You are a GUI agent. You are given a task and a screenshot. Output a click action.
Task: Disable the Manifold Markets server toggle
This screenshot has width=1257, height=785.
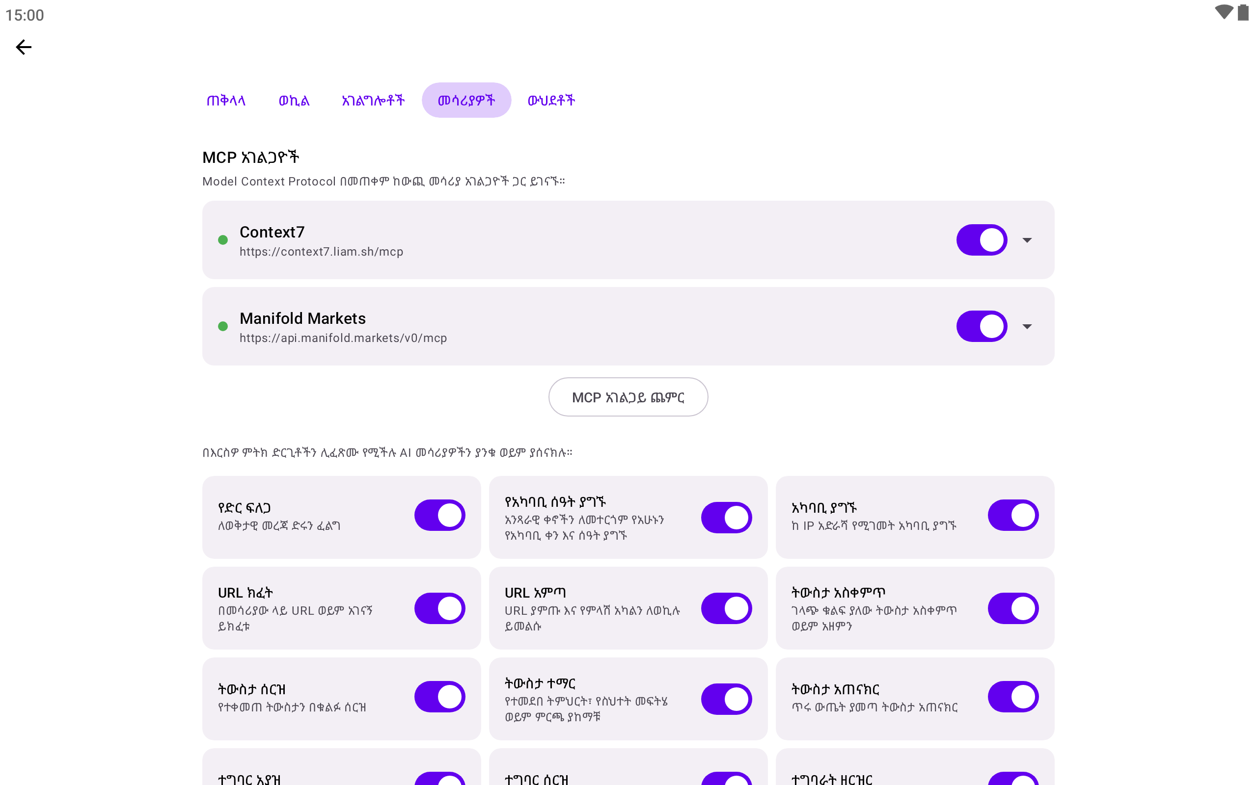pyautogui.click(x=982, y=326)
